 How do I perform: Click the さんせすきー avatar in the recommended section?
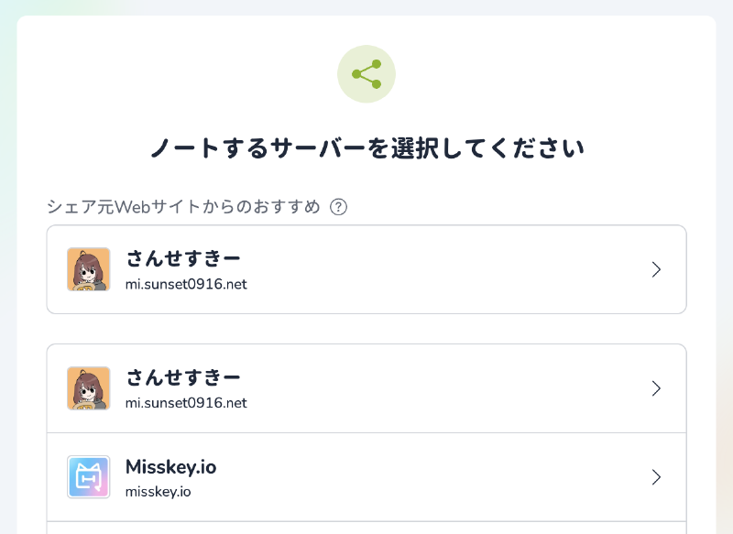tap(89, 269)
